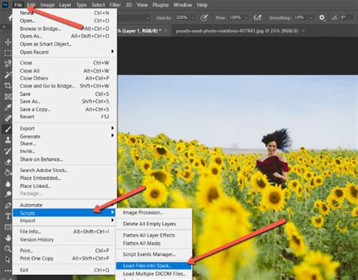Image resolution: width=358 pixels, height=280 pixels.
Task: Choose Flatten All Layer Effects
Action: point(153,235)
